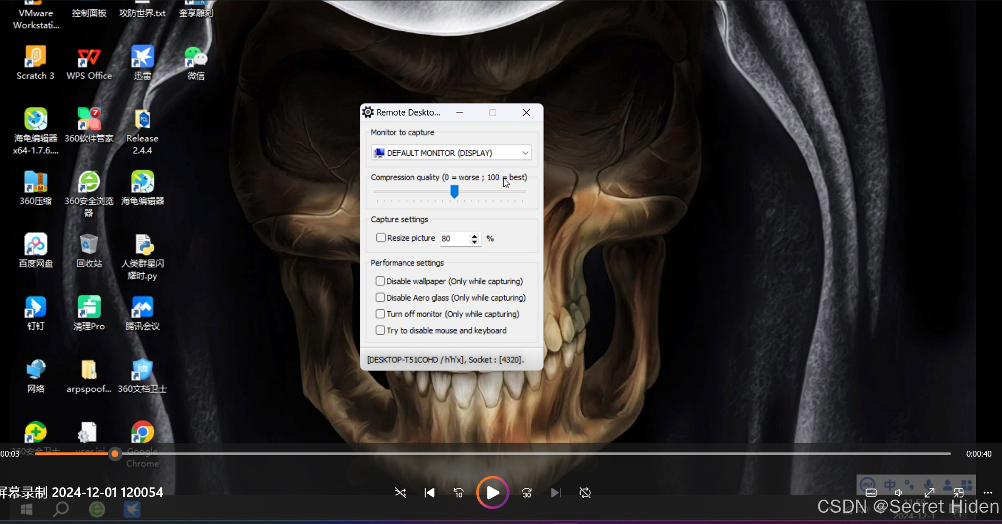This screenshot has height=524, width=1002.
Task: Select the 微信 WeChat desktop icon
Action: (196, 63)
